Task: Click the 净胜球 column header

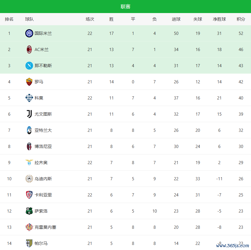Action: (219, 19)
